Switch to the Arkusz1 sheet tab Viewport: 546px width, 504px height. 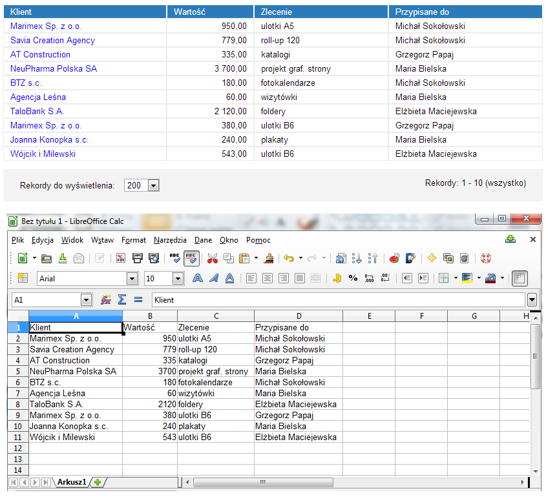(71, 482)
